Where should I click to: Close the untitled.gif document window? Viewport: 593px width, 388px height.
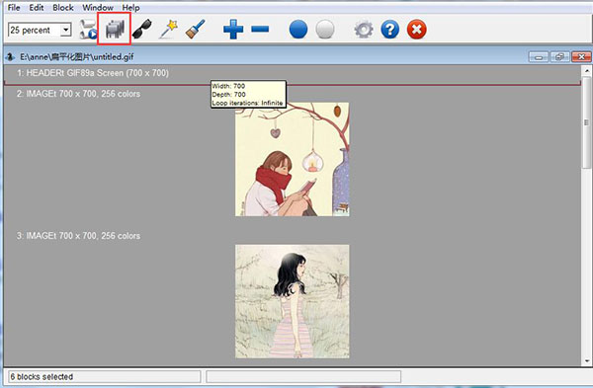pos(581,57)
